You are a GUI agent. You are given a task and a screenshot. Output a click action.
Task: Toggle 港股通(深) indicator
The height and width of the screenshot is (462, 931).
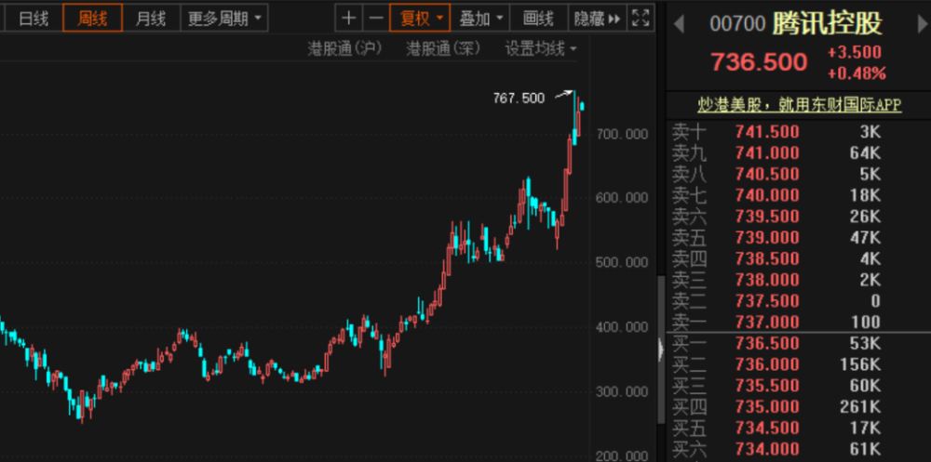(x=443, y=48)
